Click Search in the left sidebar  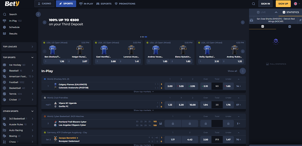pos(13,14)
